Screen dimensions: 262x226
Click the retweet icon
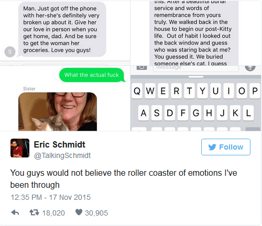point(34,212)
